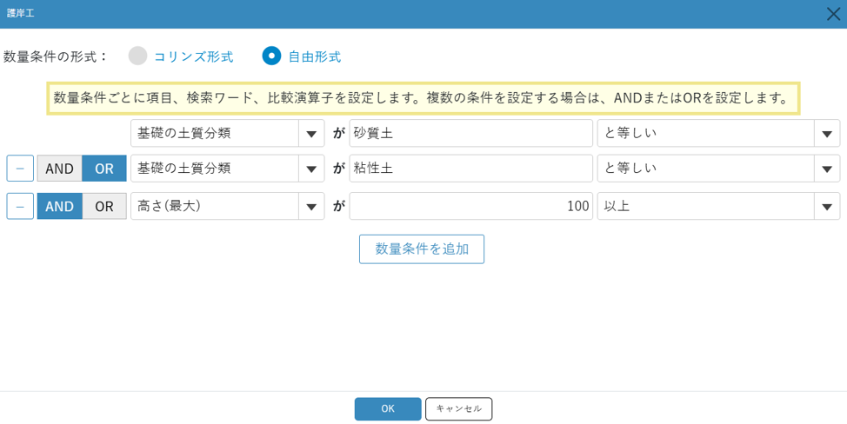The image size is (847, 424).
Task: Click the value field containing 100
Action: (x=470, y=206)
